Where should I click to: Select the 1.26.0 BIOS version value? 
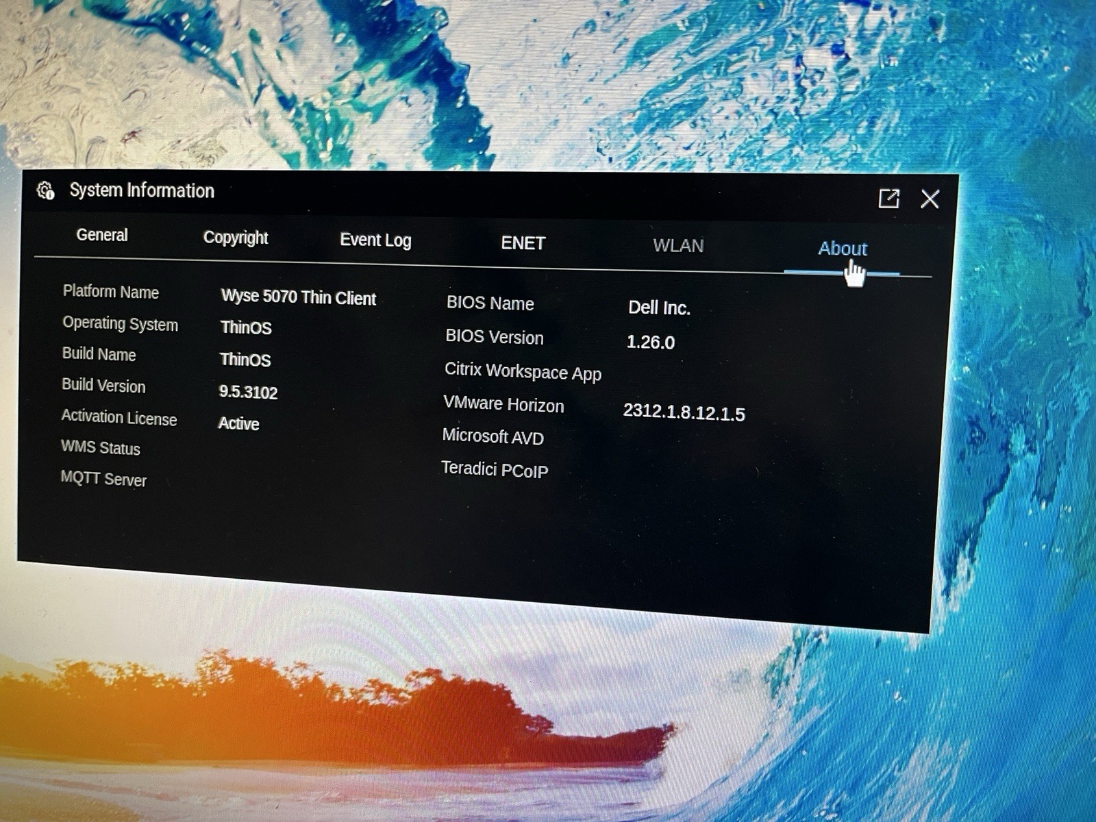[x=651, y=342]
